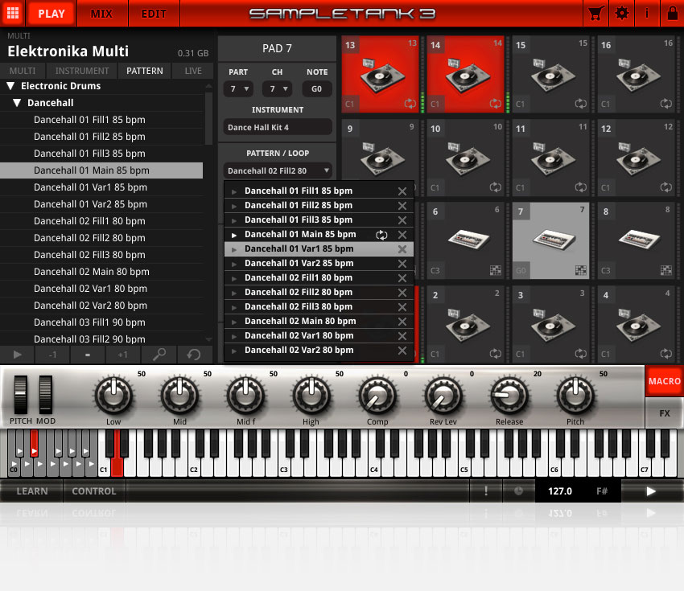
Task: Click the panic exclamation icon in the bottom bar
Action: (x=486, y=490)
